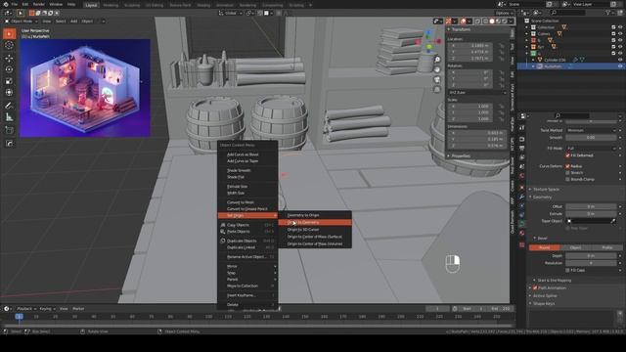Click the Bevel Resolution value slider
The height and width of the screenshot is (352, 626).
(591, 263)
